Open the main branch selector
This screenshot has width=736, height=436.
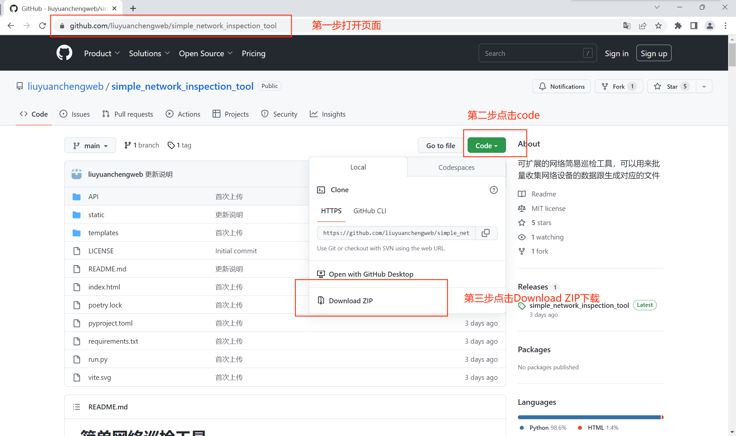90,145
